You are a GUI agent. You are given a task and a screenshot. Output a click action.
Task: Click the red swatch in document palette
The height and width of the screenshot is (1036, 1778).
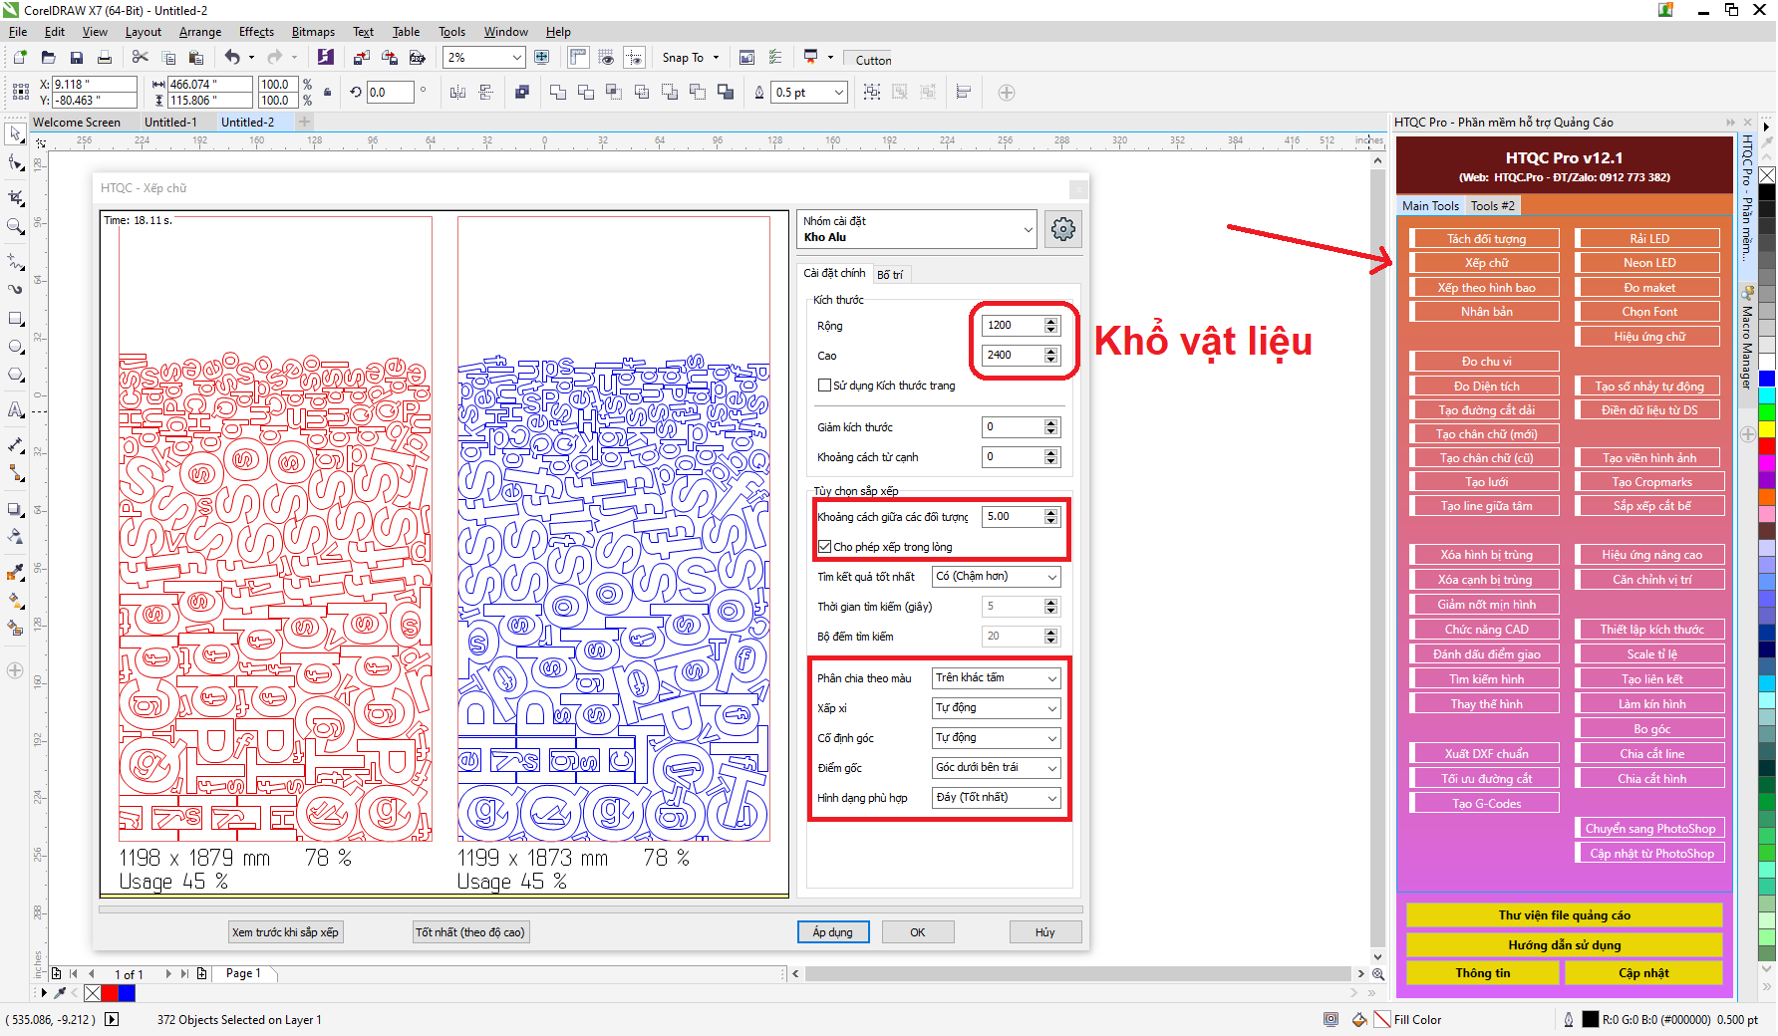[110, 993]
